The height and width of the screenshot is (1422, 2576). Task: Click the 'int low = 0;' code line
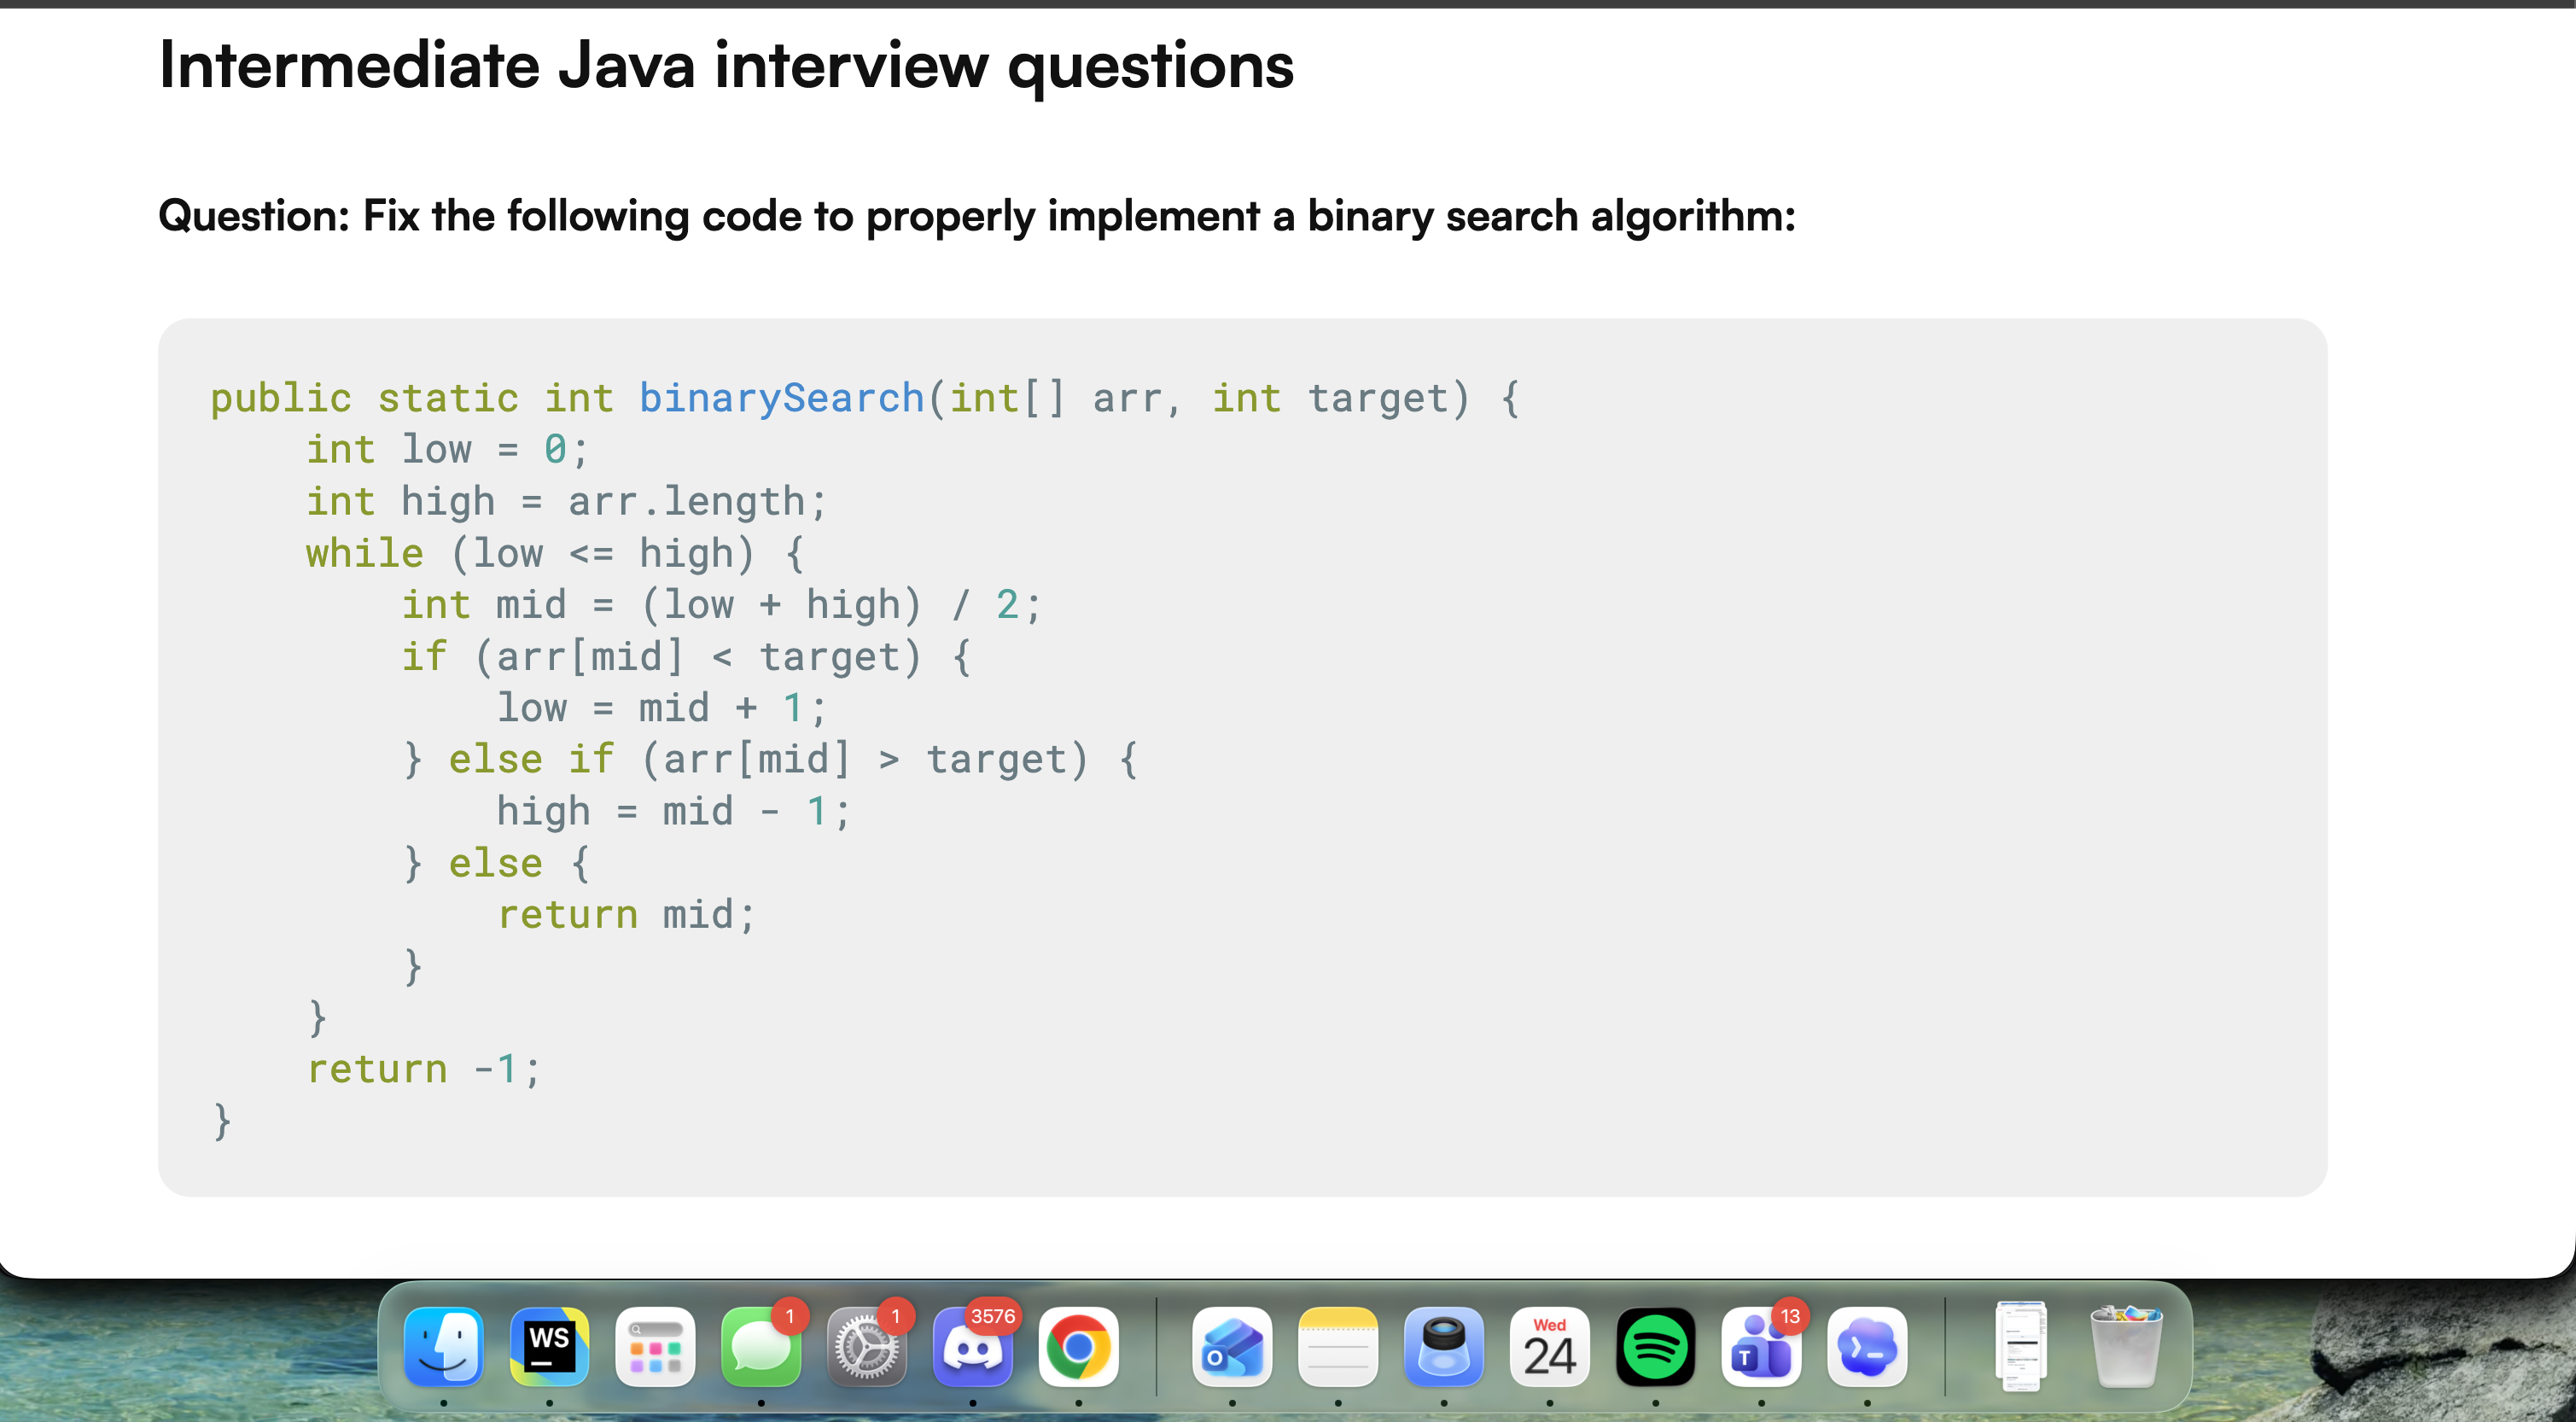(447, 450)
